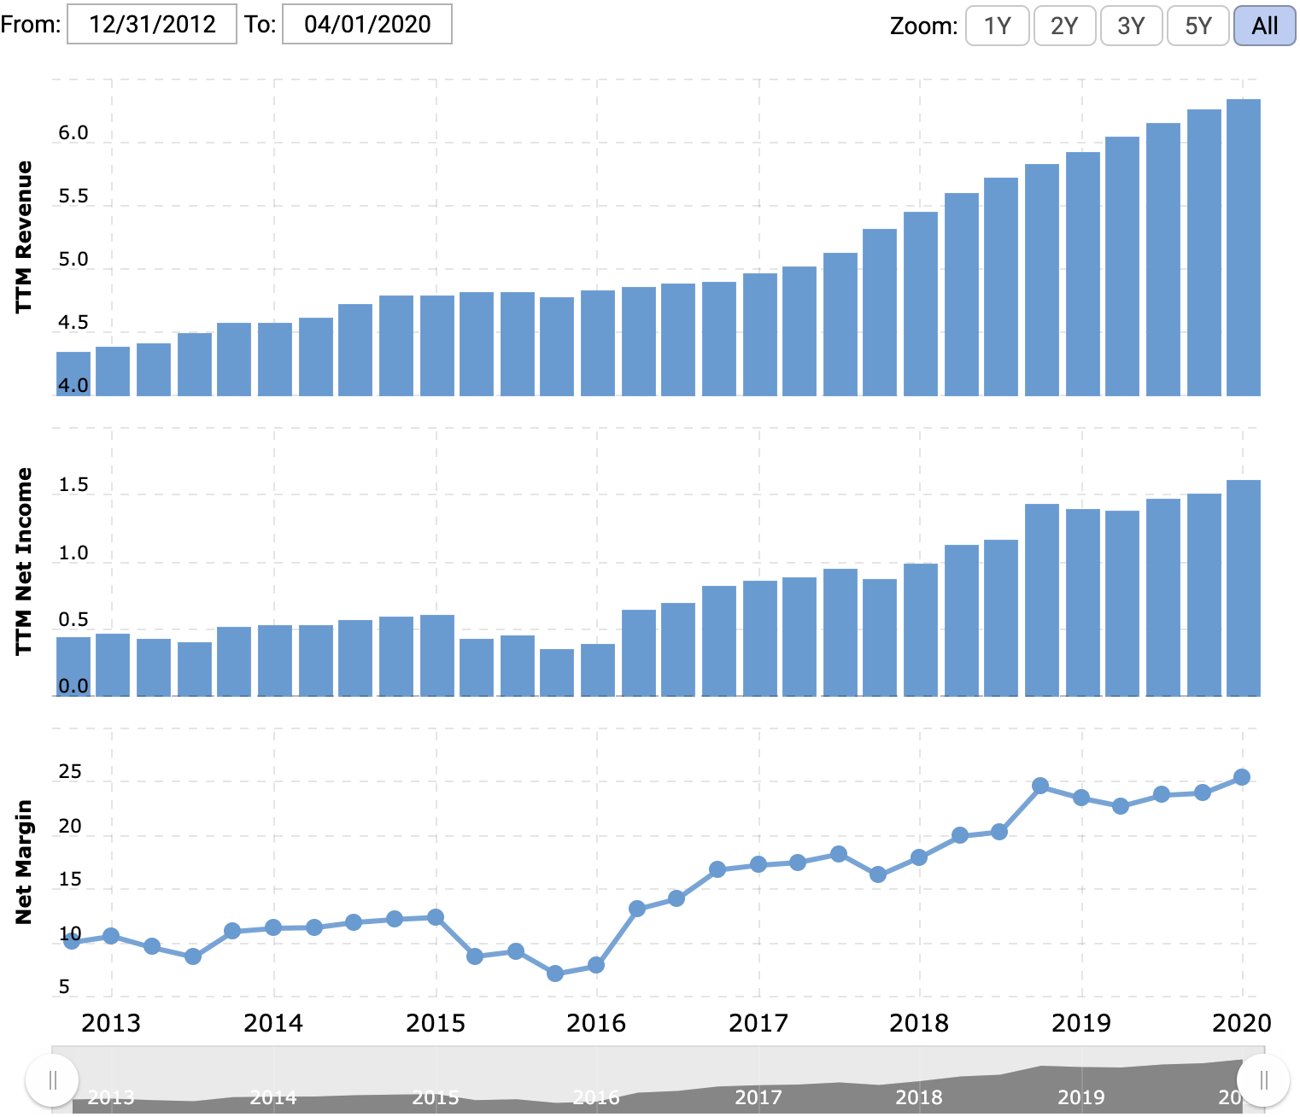Click the TTM Revenue axis title
1300x1117 pixels.
tap(23, 237)
